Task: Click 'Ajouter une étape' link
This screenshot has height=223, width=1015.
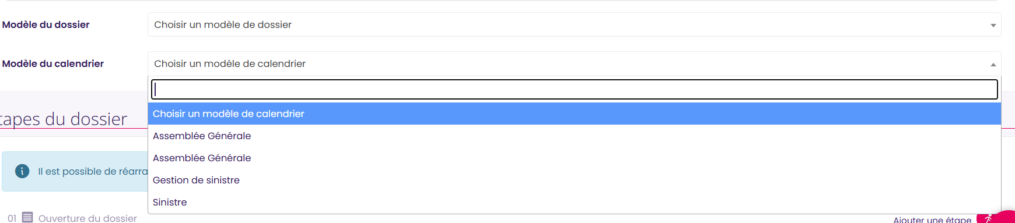Action: tap(932, 220)
